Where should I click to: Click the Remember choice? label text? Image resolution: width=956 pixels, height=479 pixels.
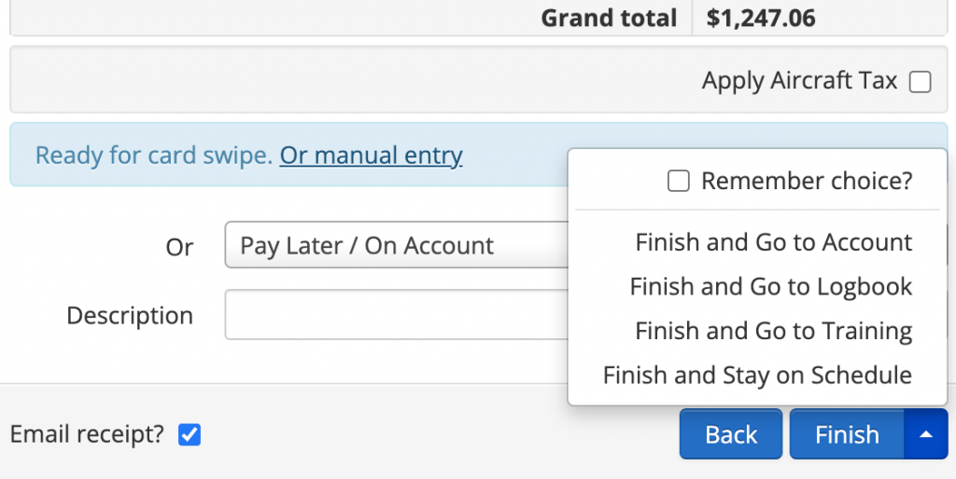click(807, 181)
